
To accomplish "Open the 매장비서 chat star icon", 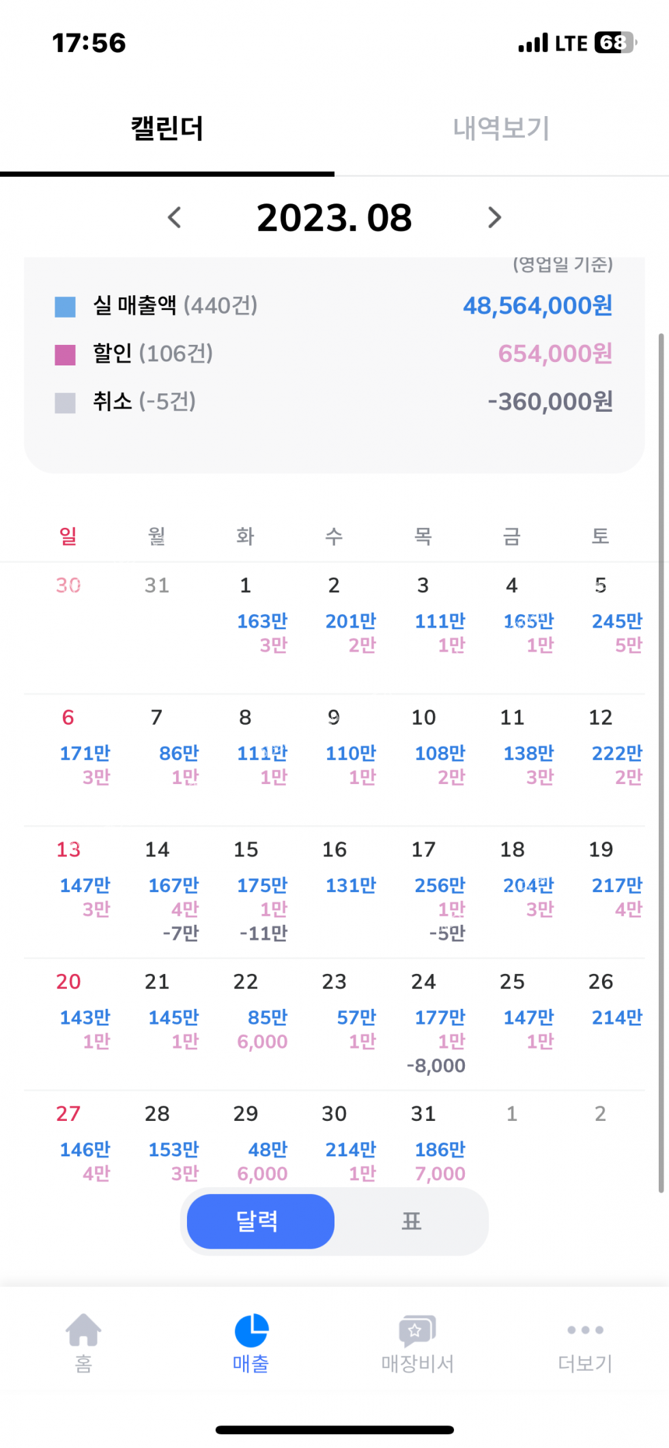I will (x=417, y=1331).
